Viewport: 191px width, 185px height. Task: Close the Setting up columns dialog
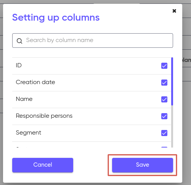[174, 11]
